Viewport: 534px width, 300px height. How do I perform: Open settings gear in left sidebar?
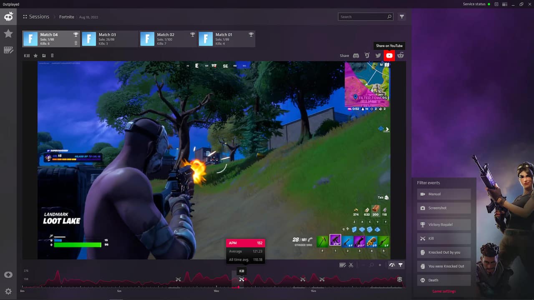click(x=8, y=291)
